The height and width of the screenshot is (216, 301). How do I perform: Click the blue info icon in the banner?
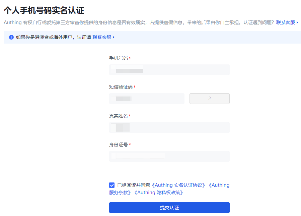coord(11,37)
